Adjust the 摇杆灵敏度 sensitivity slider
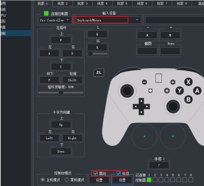This screenshot has width=204, height=186. click(x=61, y=93)
